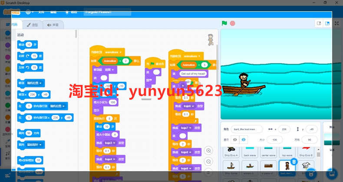The width and height of the screenshot is (343, 182).
Task: Select the center wave sprite
Action: pyautogui.click(x=268, y=152)
